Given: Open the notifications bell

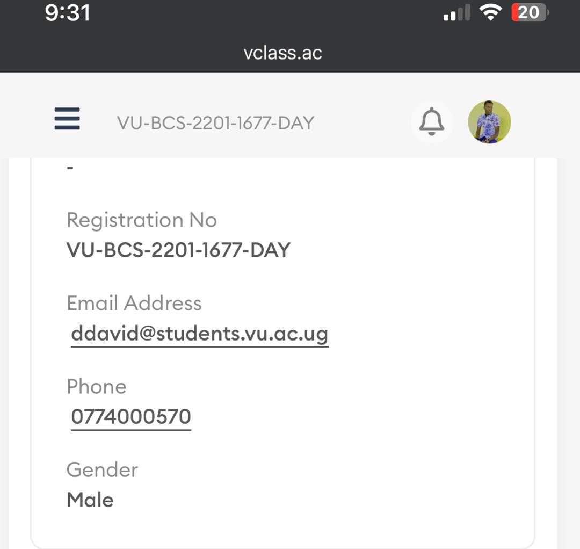Looking at the screenshot, I should (x=432, y=121).
